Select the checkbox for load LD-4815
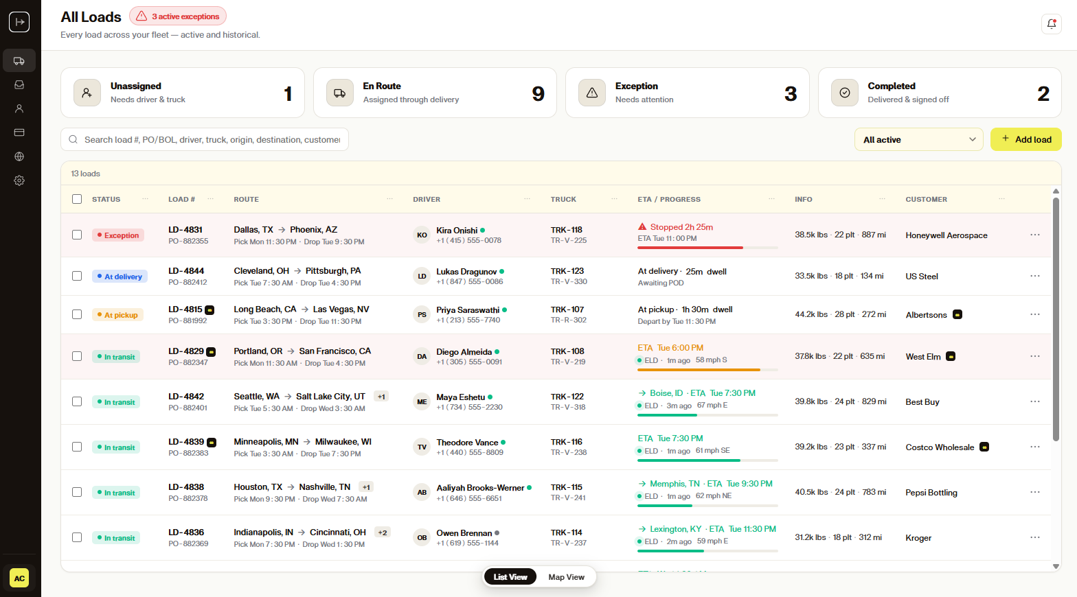The height and width of the screenshot is (597, 1077). pos(77,314)
